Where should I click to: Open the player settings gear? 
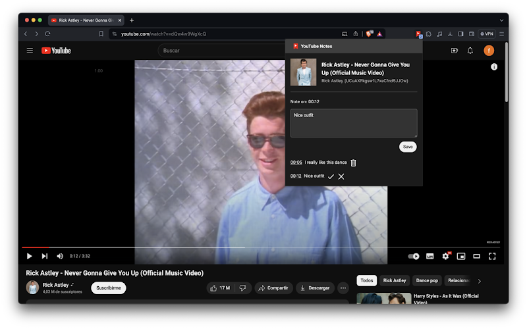pyautogui.click(x=446, y=256)
